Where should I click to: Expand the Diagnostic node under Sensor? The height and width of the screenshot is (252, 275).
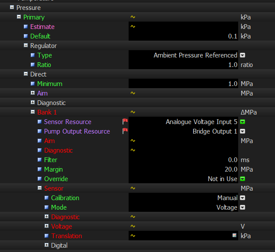(46, 217)
